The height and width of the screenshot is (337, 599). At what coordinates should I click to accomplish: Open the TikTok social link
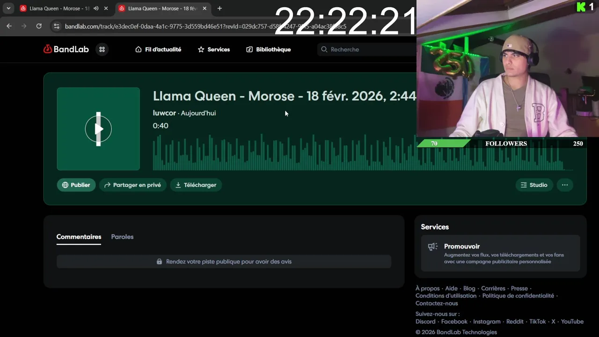coord(538,322)
